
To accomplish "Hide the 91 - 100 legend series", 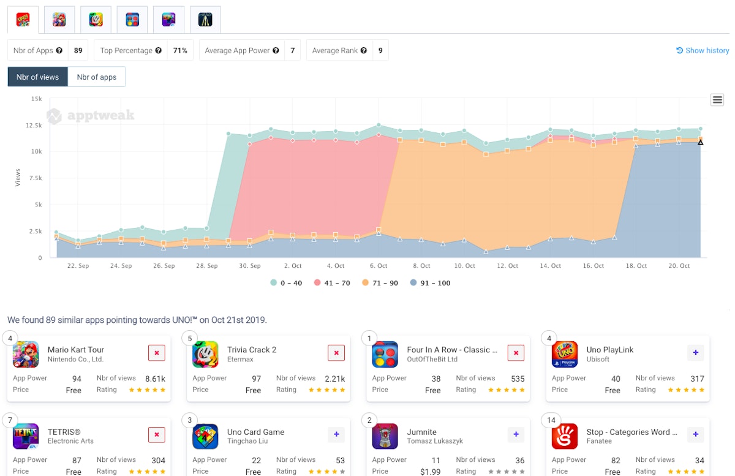I will 430,283.
